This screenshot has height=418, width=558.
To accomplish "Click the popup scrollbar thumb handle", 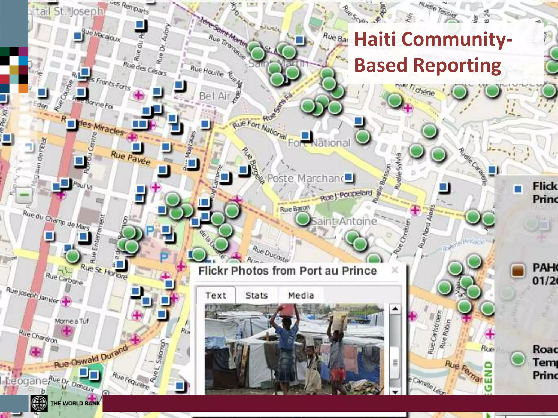I will 395,362.
